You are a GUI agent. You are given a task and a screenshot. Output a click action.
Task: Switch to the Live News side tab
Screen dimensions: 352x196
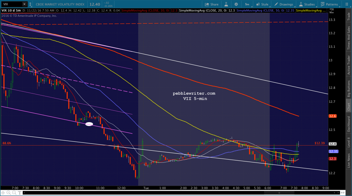point(349,160)
